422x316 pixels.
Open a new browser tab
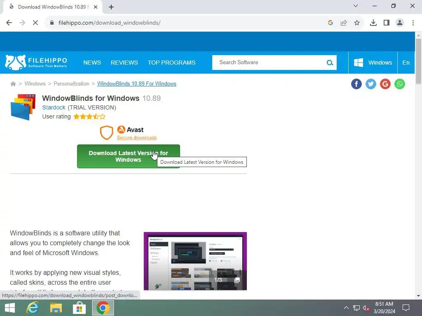pyautogui.click(x=111, y=7)
